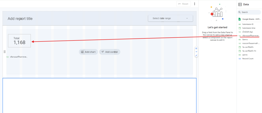
Task: Click the Data panel header icon
Action: click(x=240, y=4)
